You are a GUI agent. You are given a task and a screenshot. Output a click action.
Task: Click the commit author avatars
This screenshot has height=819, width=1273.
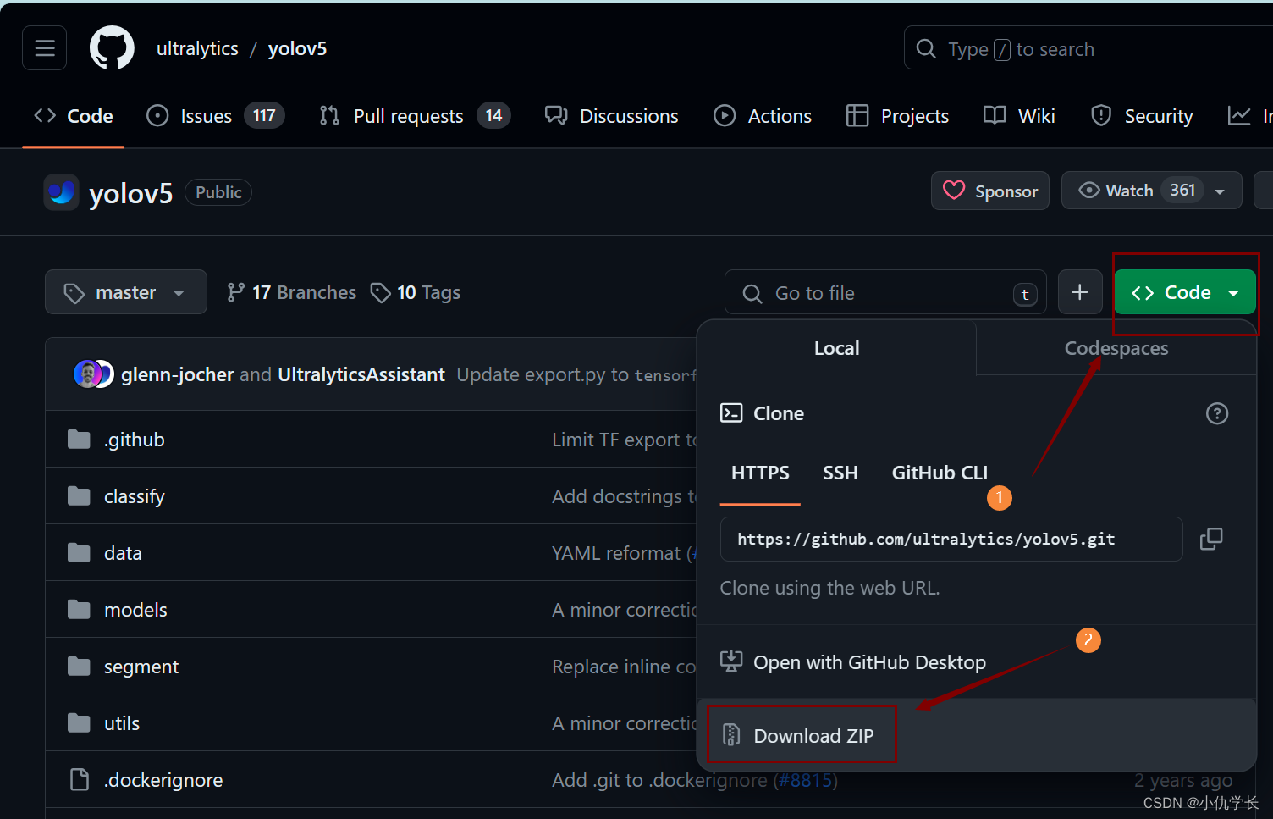click(x=93, y=374)
